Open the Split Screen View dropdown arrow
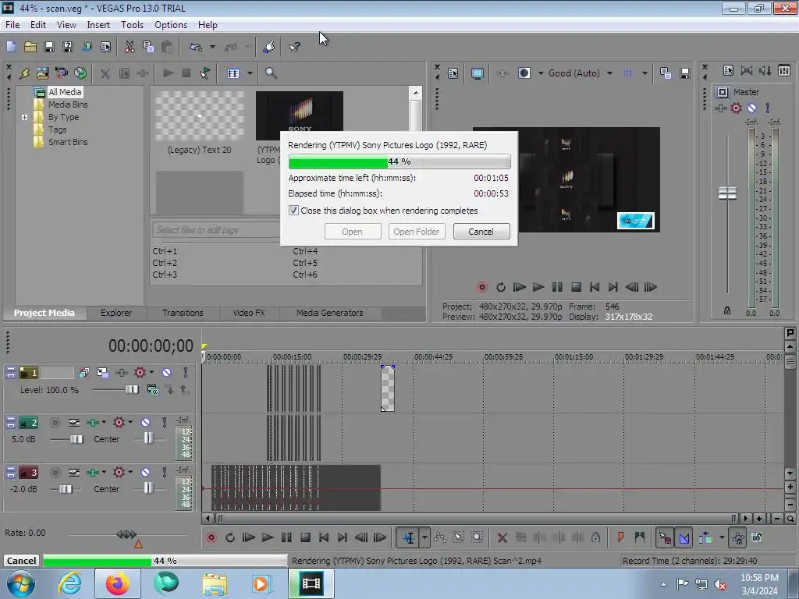799x599 pixels. [x=541, y=73]
